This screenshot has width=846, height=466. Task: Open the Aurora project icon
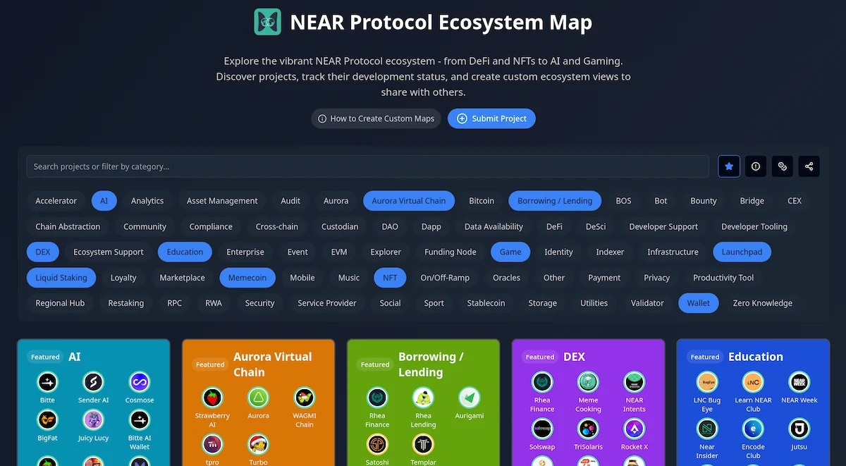(x=258, y=398)
